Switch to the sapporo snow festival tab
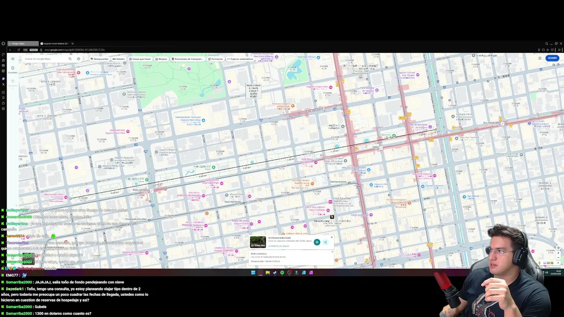564x317 pixels. (x=55, y=44)
